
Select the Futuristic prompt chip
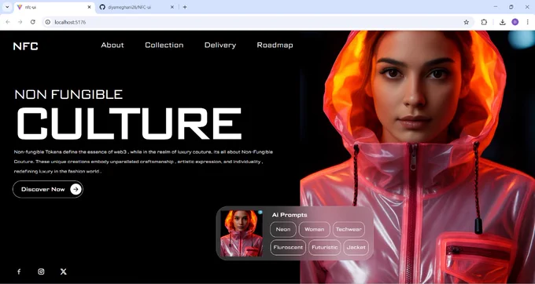tap(324, 247)
